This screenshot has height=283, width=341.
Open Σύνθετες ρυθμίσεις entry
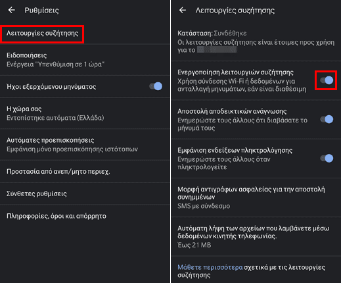[85, 193]
